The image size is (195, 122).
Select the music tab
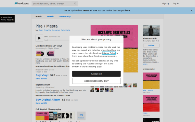pos(39,17)
